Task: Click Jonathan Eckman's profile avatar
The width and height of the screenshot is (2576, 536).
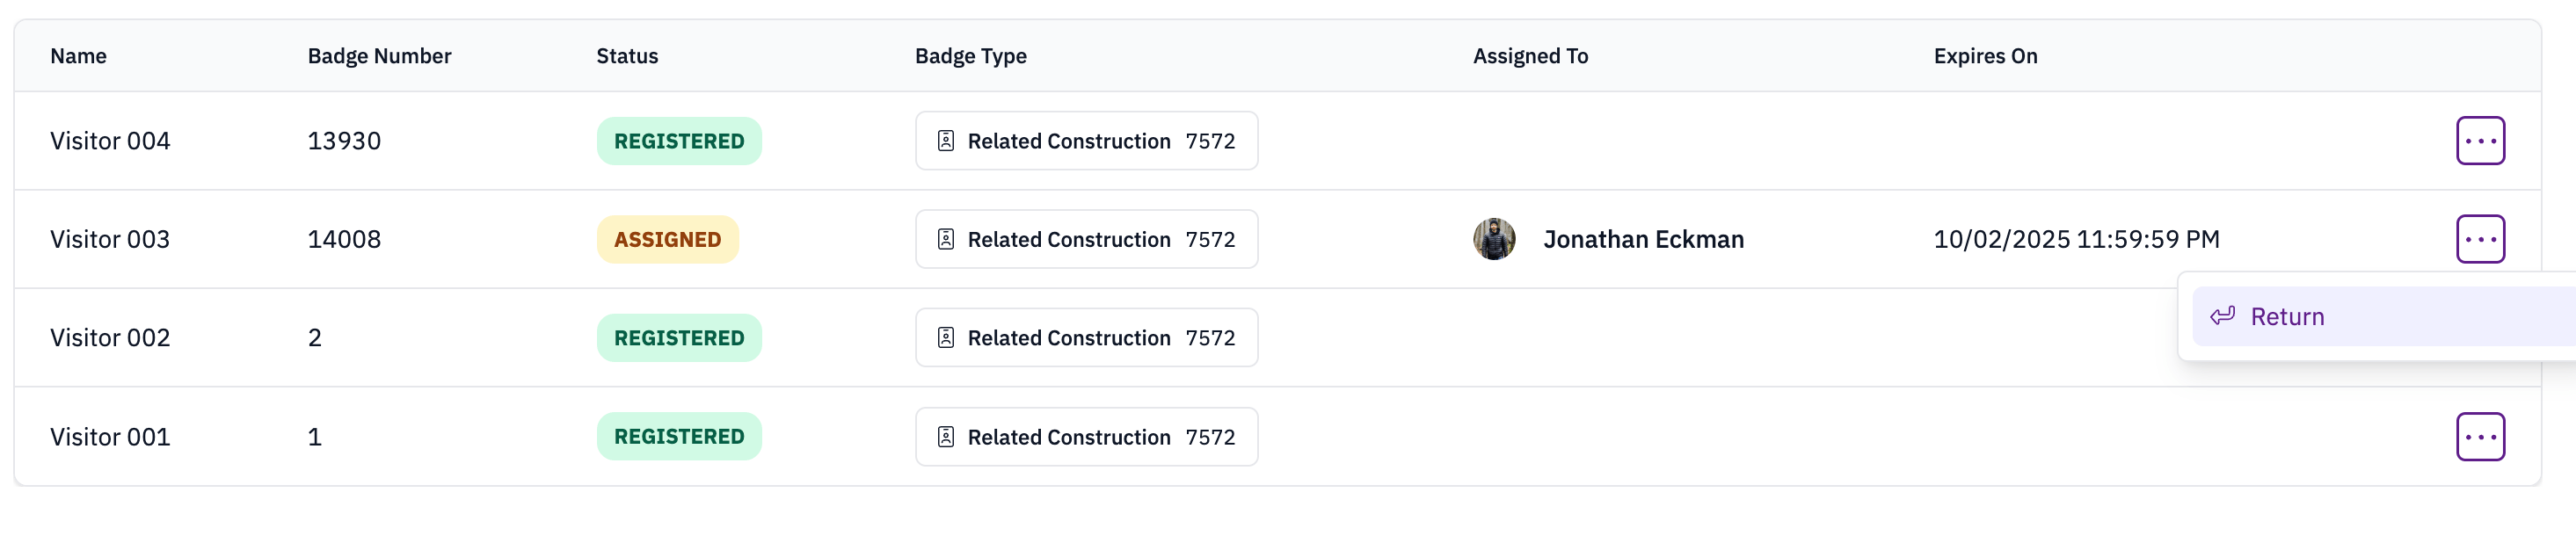Action: coord(1494,239)
